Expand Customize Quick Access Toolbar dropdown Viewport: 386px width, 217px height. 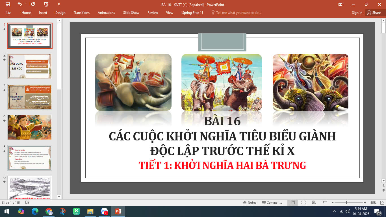pyautogui.click(x=59, y=4)
